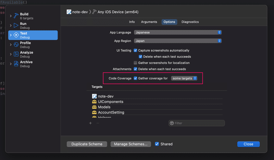
Task: Expand the Analyze section chevron
Action: click(x=11, y=54)
